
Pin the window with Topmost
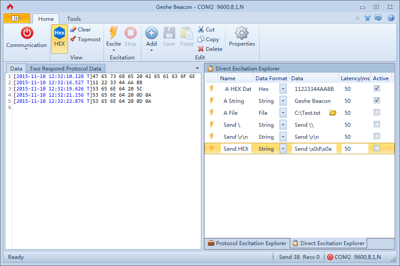(x=85, y=39)
